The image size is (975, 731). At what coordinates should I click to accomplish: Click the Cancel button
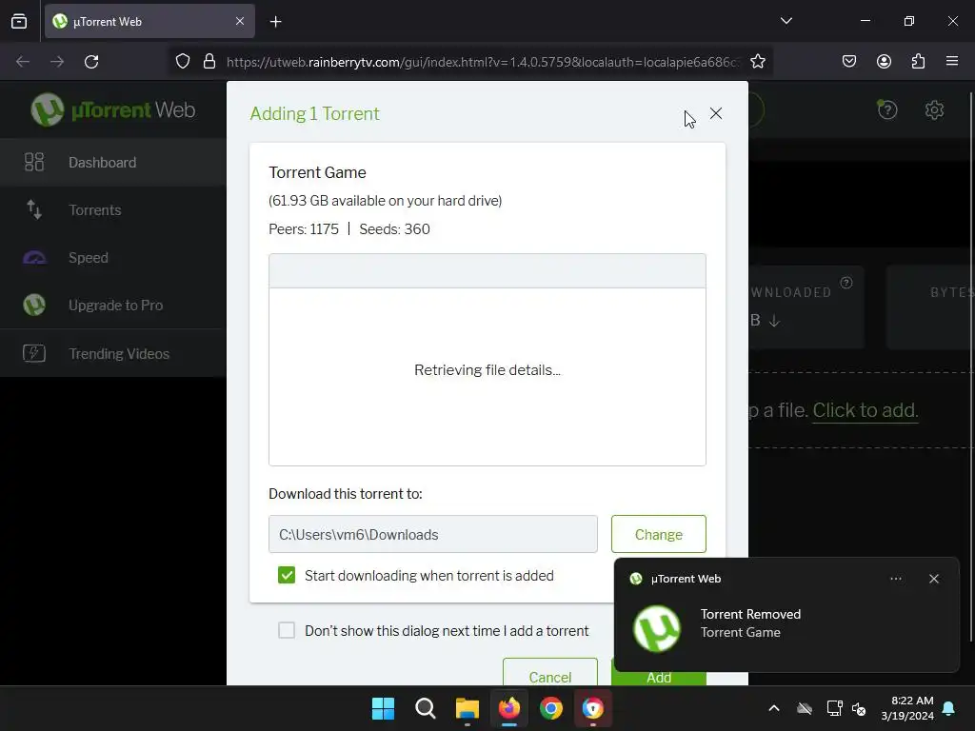pyautogui.click(x=550, y=673)
